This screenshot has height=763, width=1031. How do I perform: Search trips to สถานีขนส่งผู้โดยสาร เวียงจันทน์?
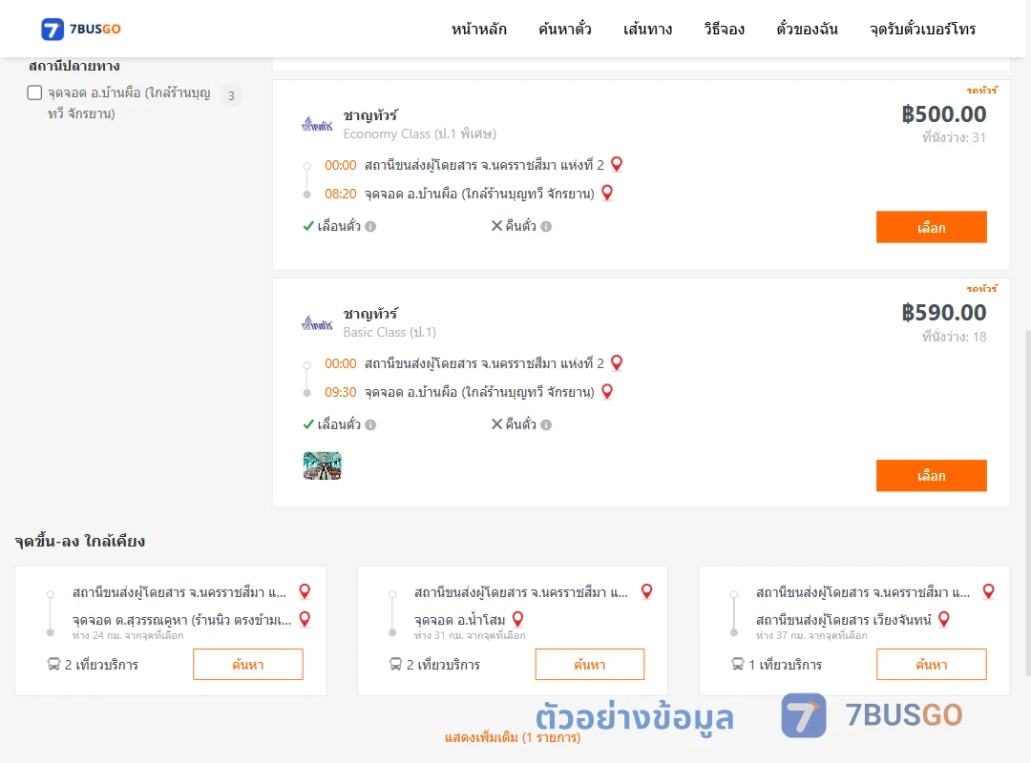click(x=931, y=665)
